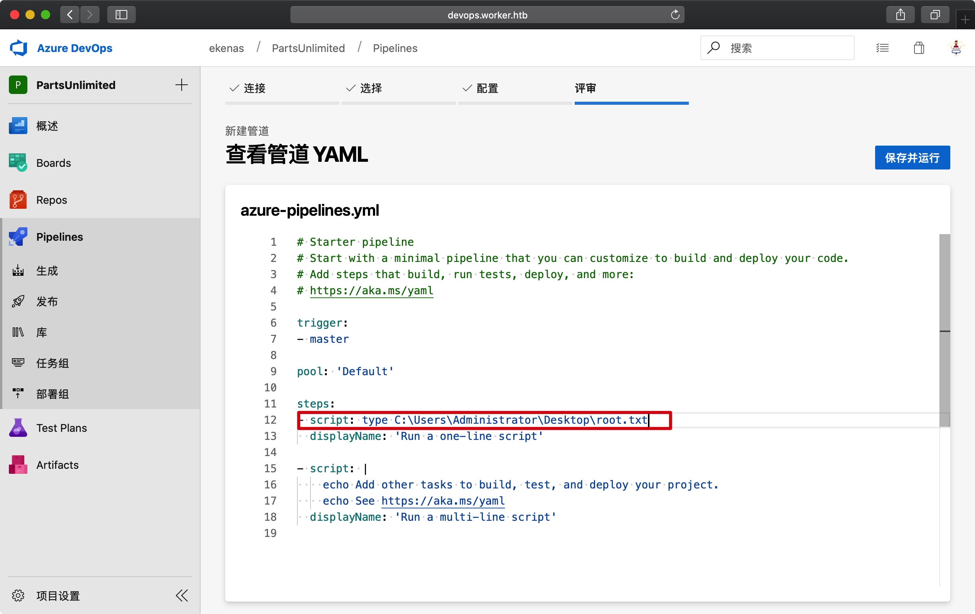
Task: Open the https://aka.ms/yaml link on line 4
Action: (371, 290)
